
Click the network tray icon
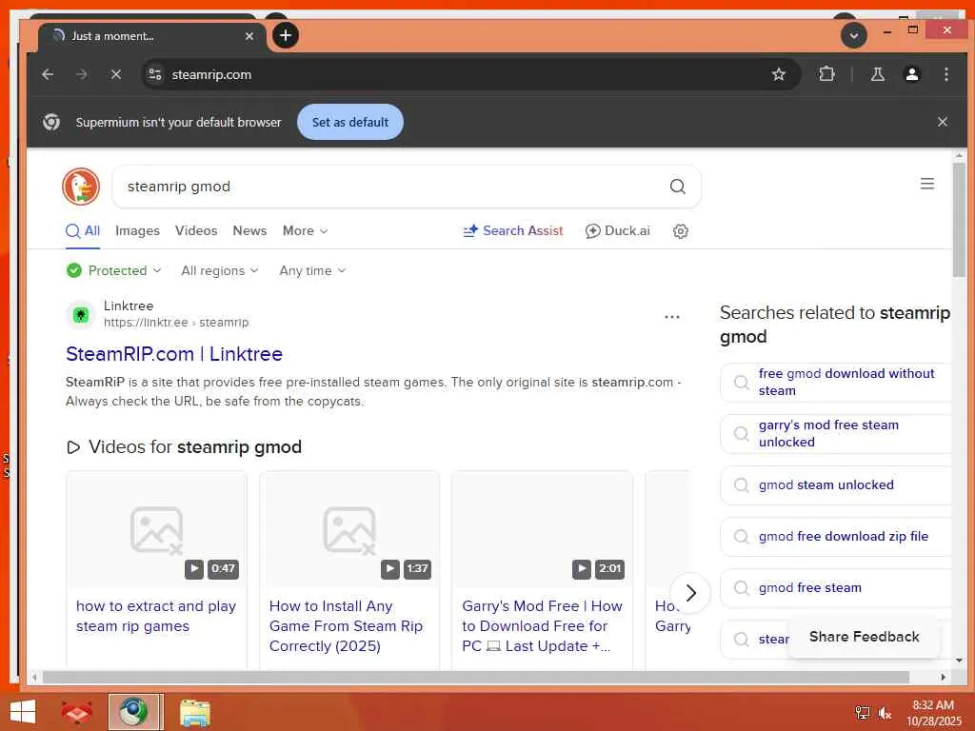click(863, 713)
